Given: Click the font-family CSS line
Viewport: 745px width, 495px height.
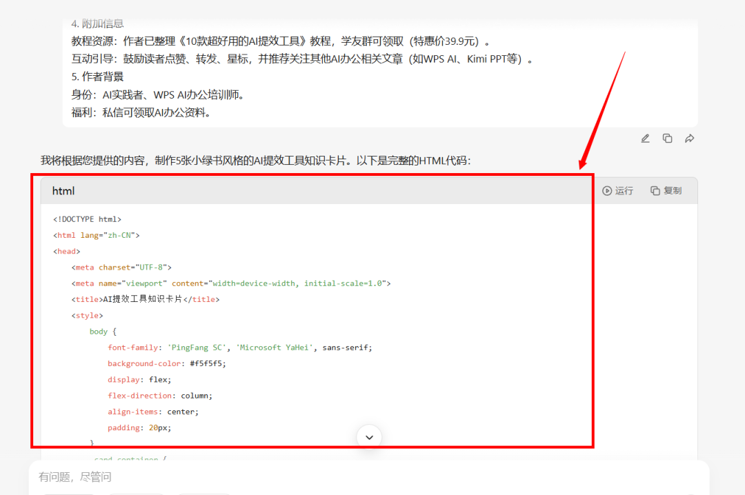Looking at the screenshot, I should (240, 347).
